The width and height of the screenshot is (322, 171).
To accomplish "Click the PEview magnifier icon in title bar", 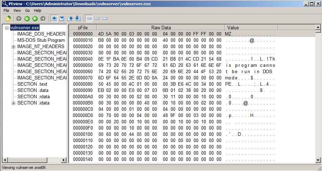I will pyautogui.click(x=5, y=3).
